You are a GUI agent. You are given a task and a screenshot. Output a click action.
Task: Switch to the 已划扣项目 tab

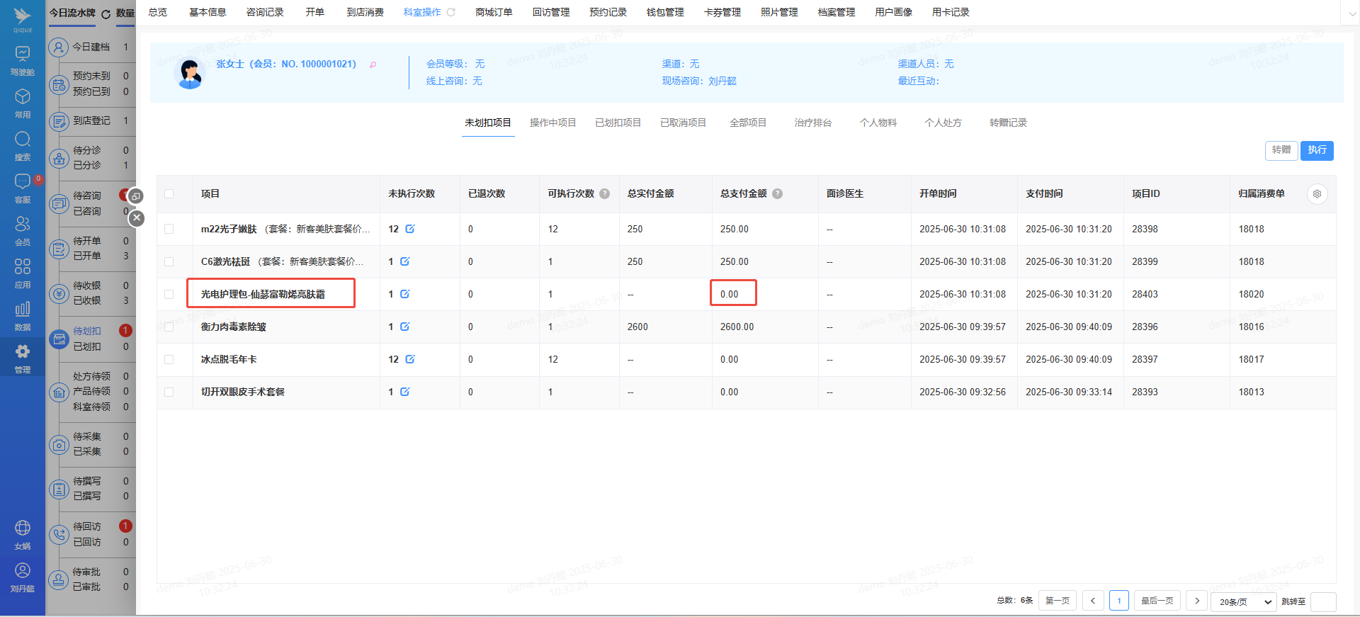point(618,123)
